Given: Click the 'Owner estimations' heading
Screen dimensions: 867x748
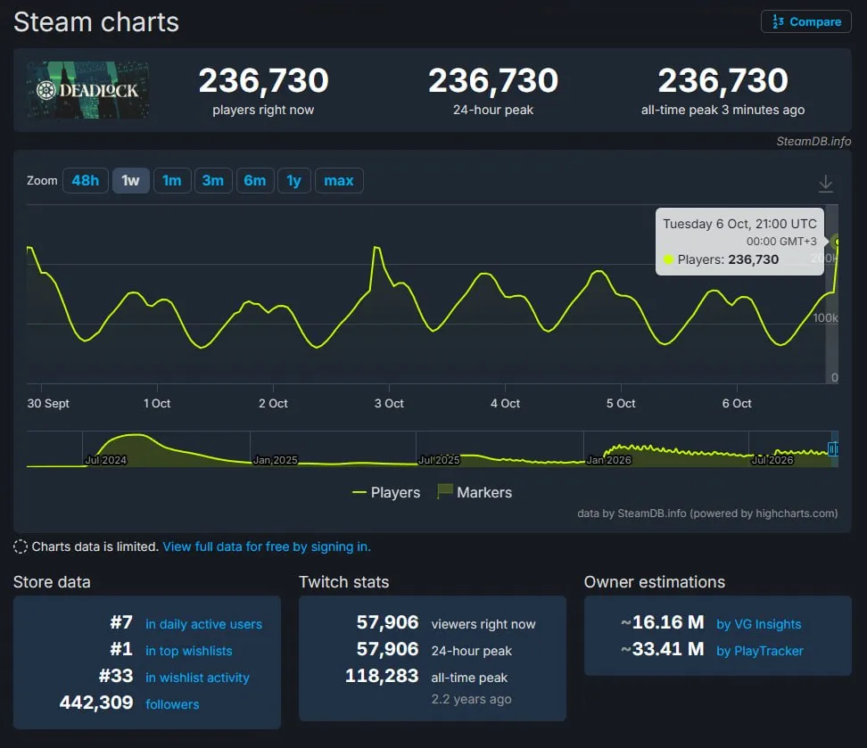Looking at the screenshot, I should pyautogui.click(x=654, y=582).
